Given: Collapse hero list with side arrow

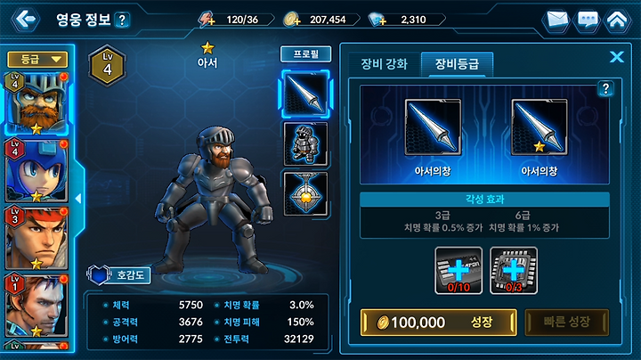Looking at the screenshot, I should click(x=78, y=199).
